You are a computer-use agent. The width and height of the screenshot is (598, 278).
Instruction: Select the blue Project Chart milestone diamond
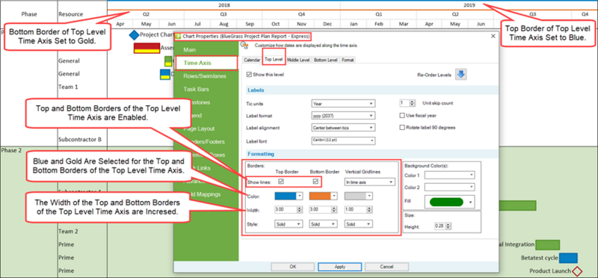(x=135, y=35)
